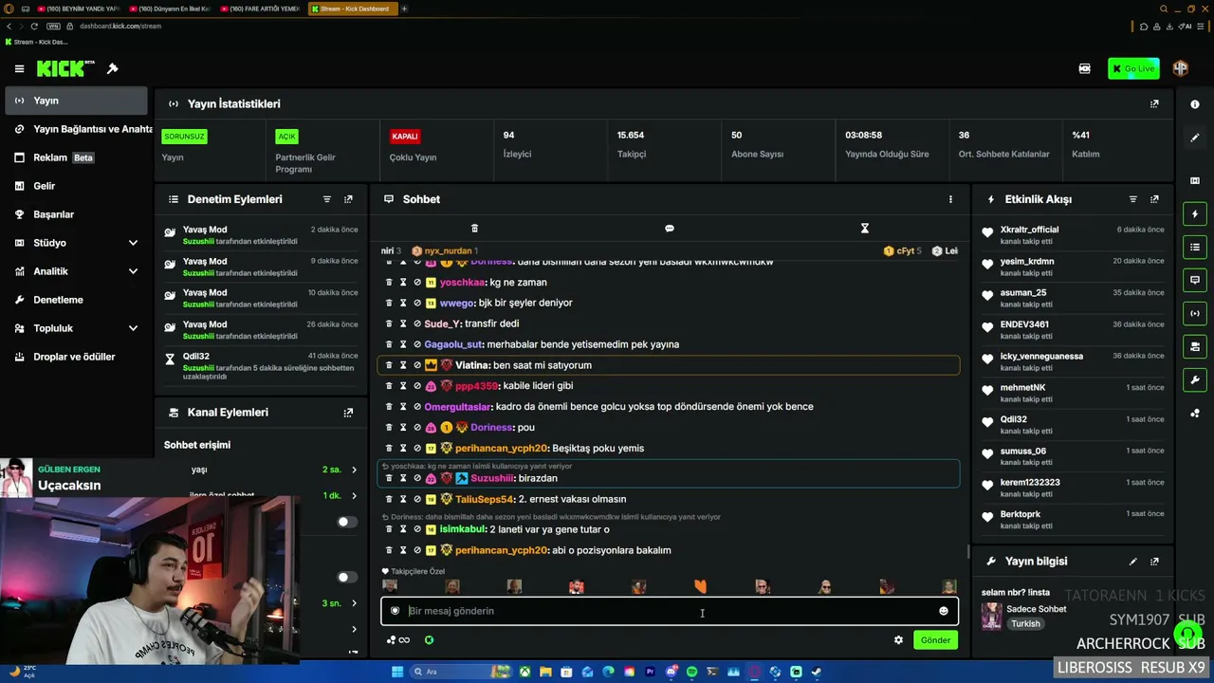Open the hamburger sidebar menu
Screen dimensions: 1214x683
pos(19,68)
